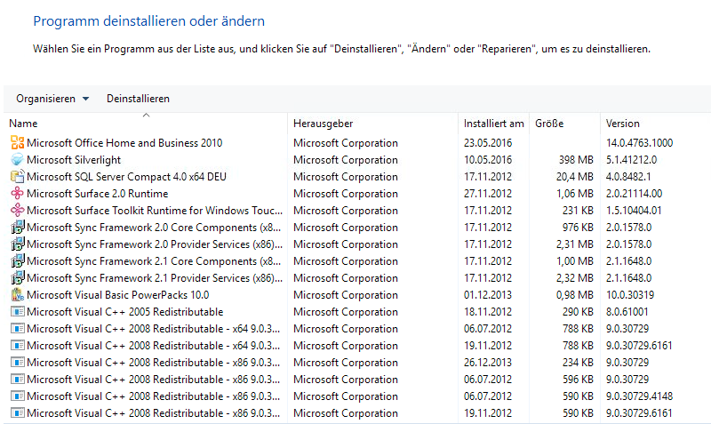Select Sync Framework 2.1 Core Components icon

(x=17, y=260)
